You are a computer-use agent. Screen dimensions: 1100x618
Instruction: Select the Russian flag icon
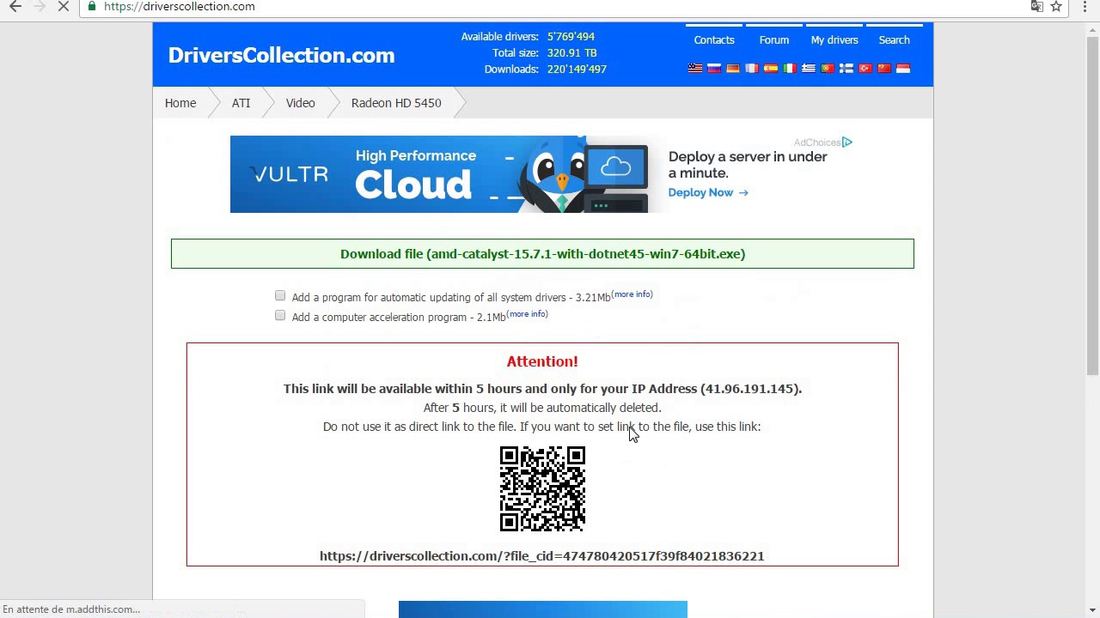pyautogui.click(x=714, y=69)
